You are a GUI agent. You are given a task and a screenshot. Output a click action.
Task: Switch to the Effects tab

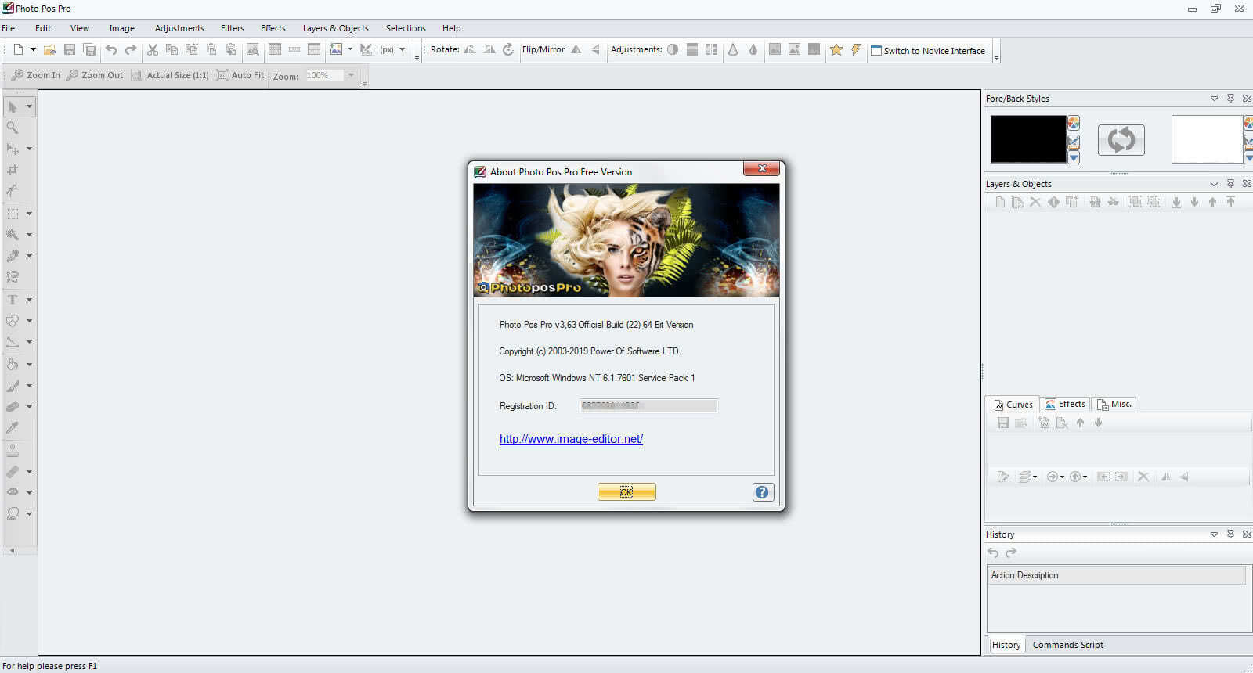pos(1065,404)
